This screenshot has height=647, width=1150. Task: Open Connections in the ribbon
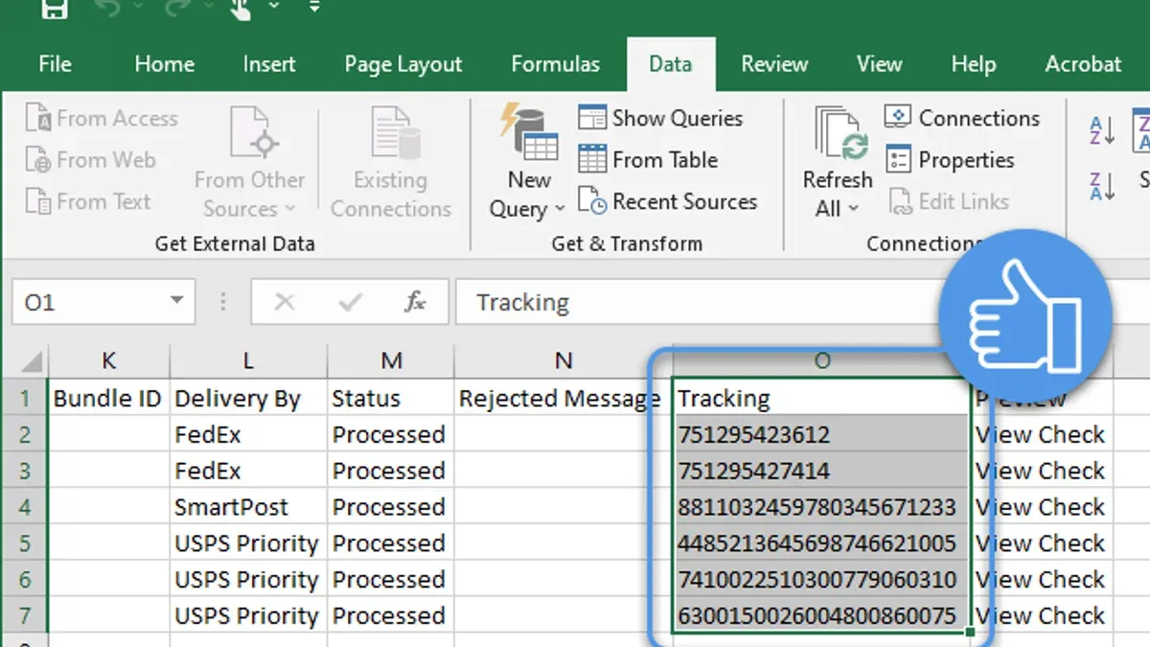962,119
